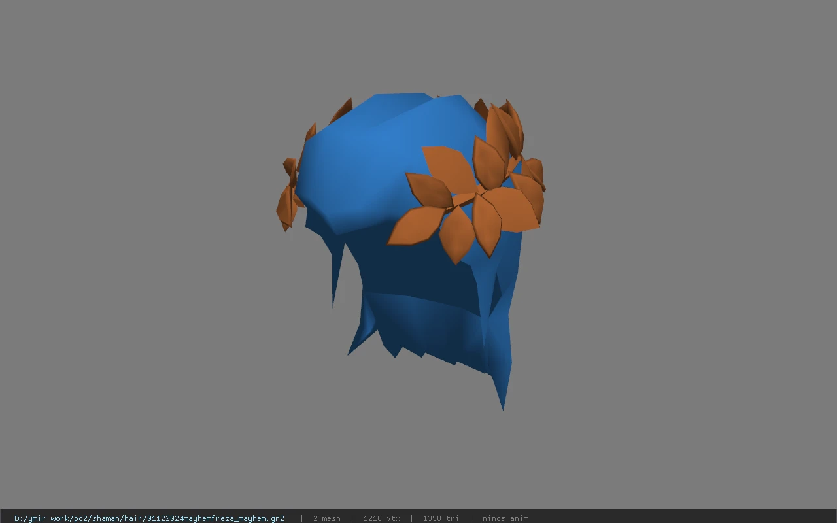Click the '1358 tri' triangle count
Viewport: 837px width, 523px height.
(x=441, y=518)
